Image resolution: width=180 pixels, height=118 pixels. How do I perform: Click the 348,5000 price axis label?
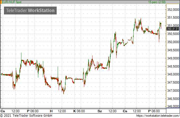point(173,66)
